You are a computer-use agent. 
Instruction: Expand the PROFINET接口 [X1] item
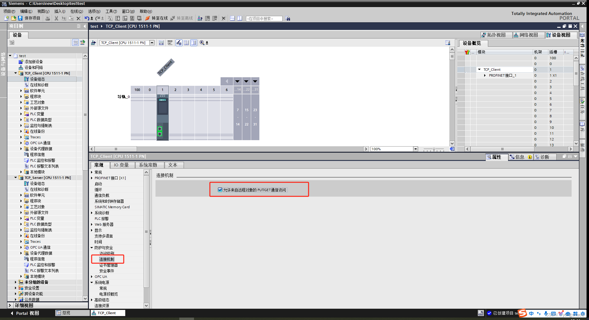pos(92,178)
